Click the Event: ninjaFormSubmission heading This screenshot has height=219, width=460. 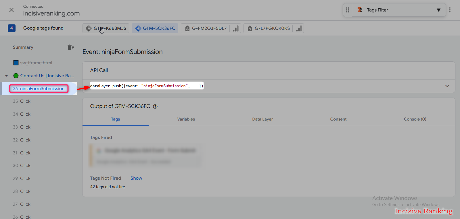[122, 52]
